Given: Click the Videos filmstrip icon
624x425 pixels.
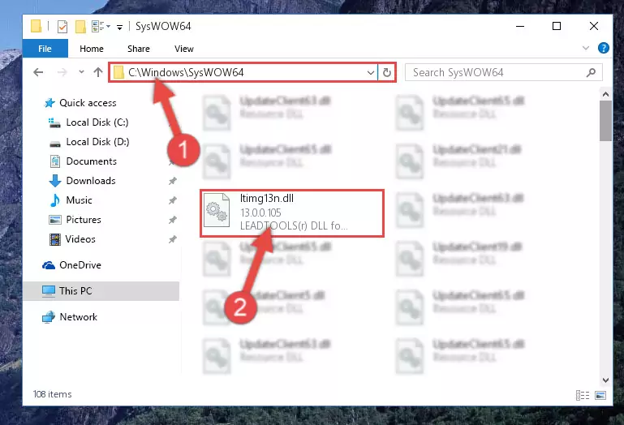Looking at the screenshot, I should tap(55, 239).
